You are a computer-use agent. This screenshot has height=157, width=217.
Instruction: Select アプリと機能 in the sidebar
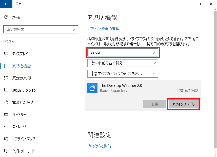[22, 66]
